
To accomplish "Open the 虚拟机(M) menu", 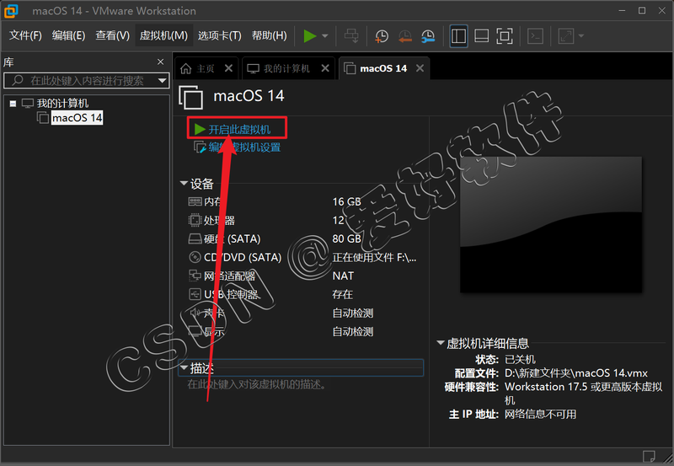I will pos(163,35).
